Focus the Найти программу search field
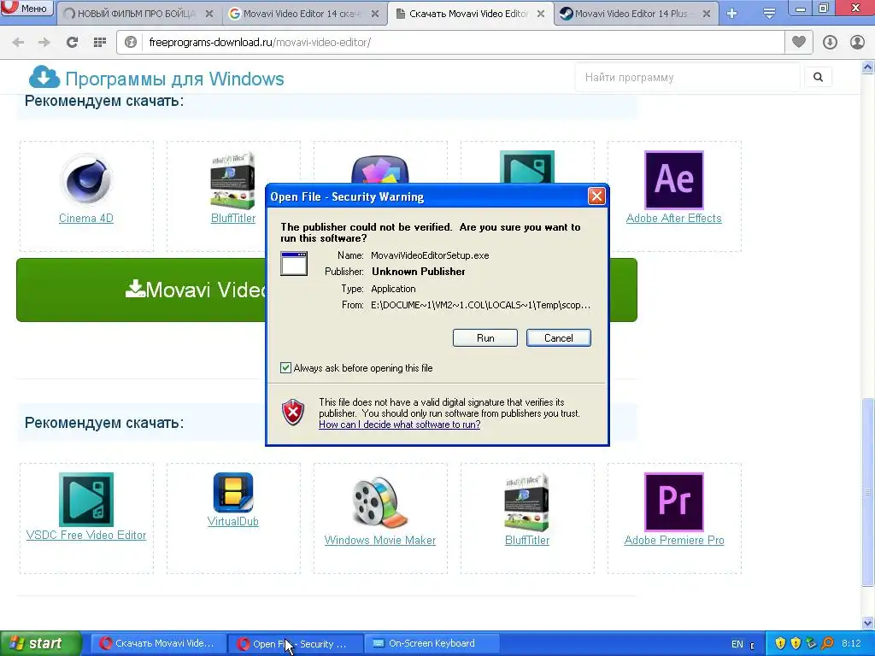The width and height of the screenshot is (875, 656). click(690, 77)
